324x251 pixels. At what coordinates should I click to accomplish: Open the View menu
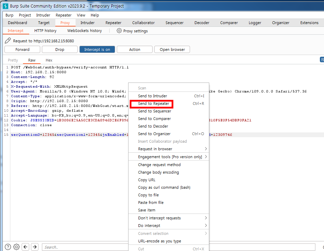click(81, 15)
